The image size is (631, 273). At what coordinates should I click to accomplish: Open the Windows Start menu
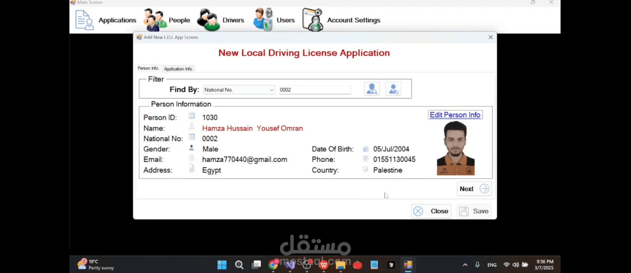(x=222, y=265)
